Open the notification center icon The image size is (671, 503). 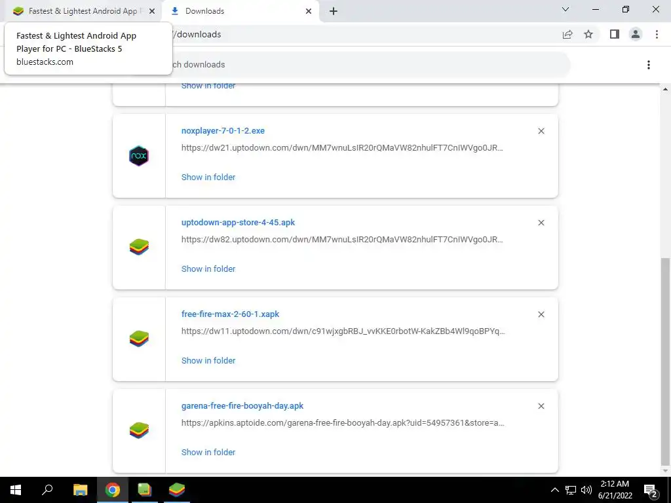pos(651,490)
